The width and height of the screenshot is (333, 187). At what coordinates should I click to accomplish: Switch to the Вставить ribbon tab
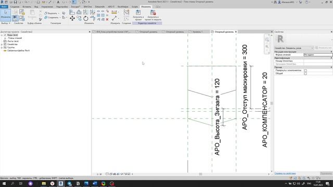click(x=27, y=7)
